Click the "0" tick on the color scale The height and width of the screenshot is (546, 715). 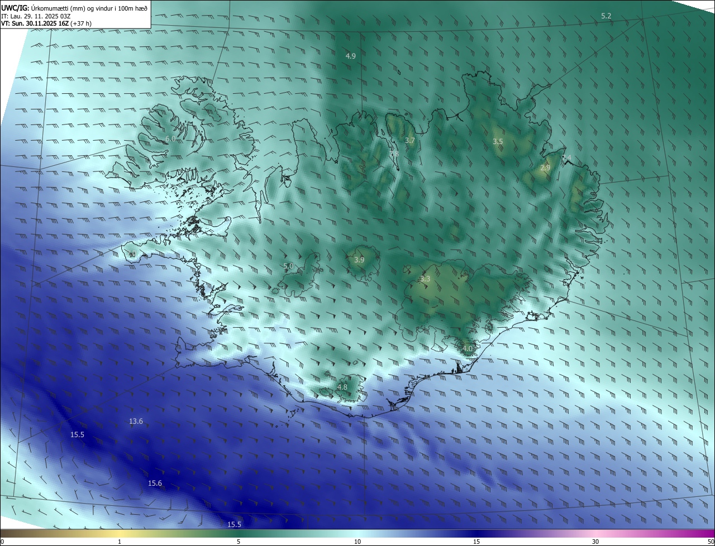tap(2, 542)
